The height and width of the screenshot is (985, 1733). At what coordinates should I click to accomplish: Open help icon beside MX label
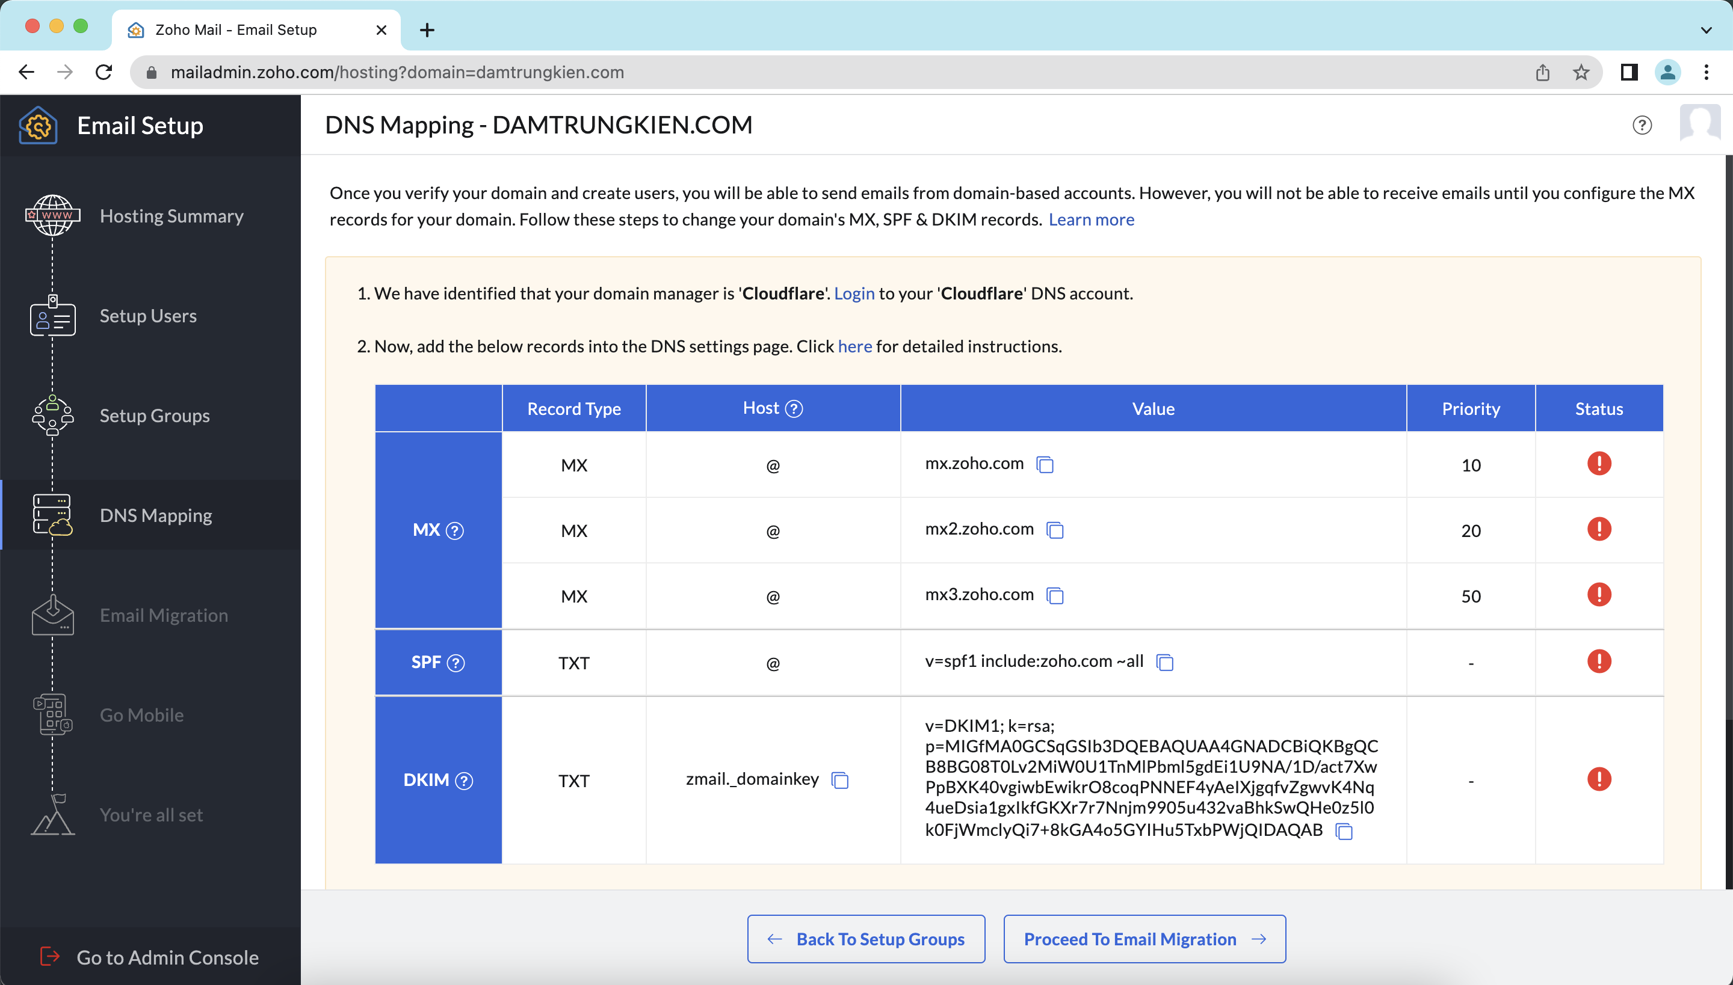(455, 530)
